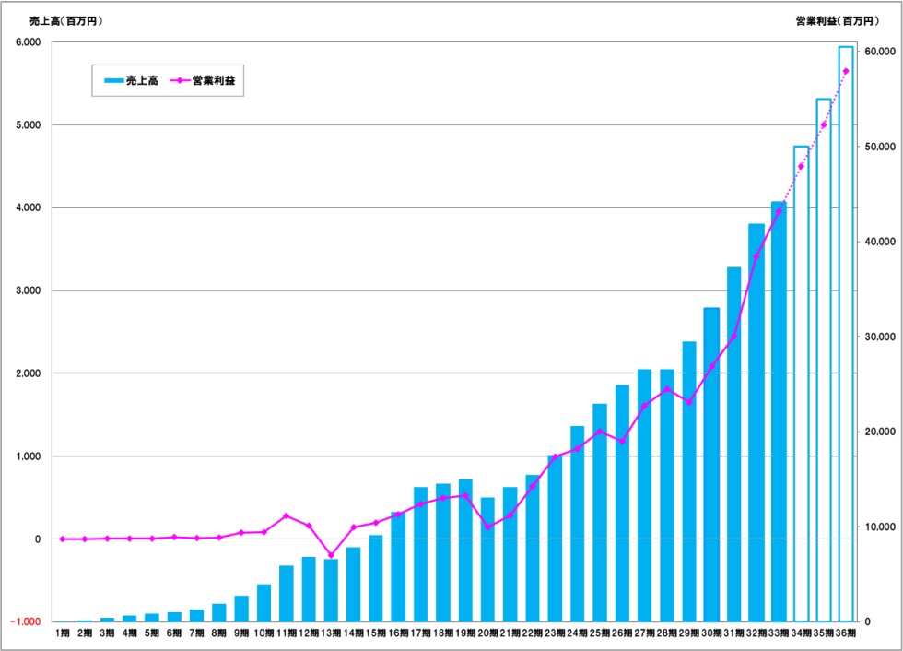903x651 pixels.
Task: Click the 60,000 right axis value
Action: point(878,52)
